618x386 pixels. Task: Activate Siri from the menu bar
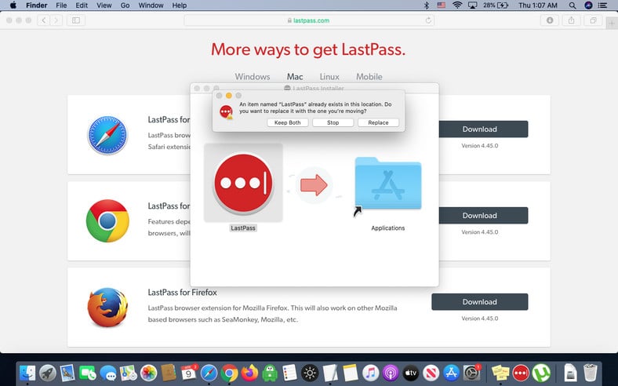[x=588, y=5]
